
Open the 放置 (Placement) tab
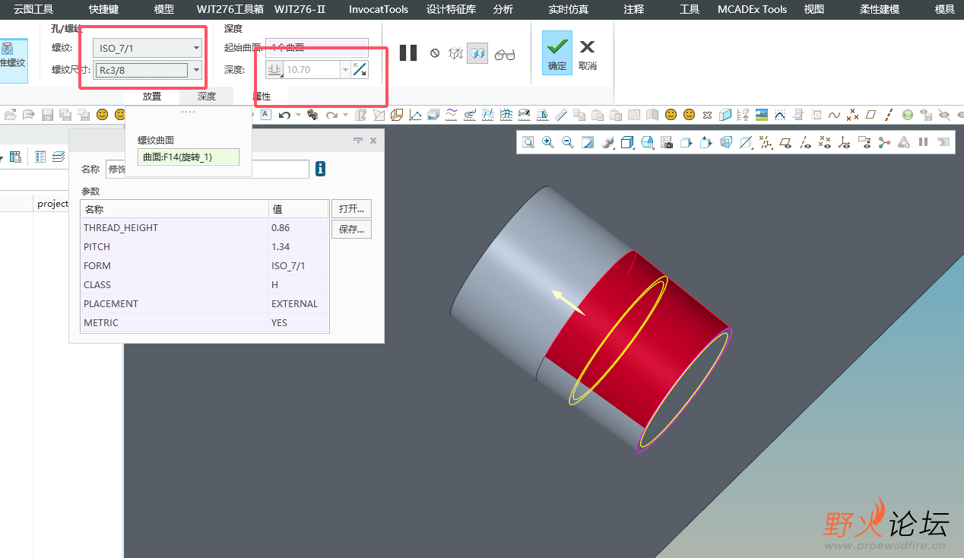(x=152, y=97)
